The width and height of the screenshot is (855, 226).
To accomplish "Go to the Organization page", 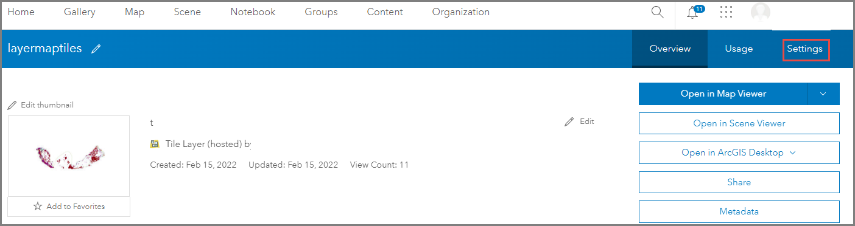I will (x=460, y=12).
